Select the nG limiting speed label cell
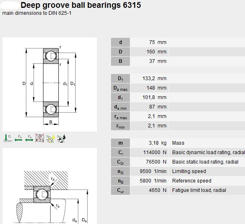The image size is (245, 224). (120, 171)
